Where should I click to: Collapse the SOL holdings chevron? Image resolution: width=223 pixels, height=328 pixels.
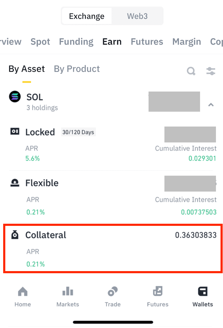(x=211, y=105)
